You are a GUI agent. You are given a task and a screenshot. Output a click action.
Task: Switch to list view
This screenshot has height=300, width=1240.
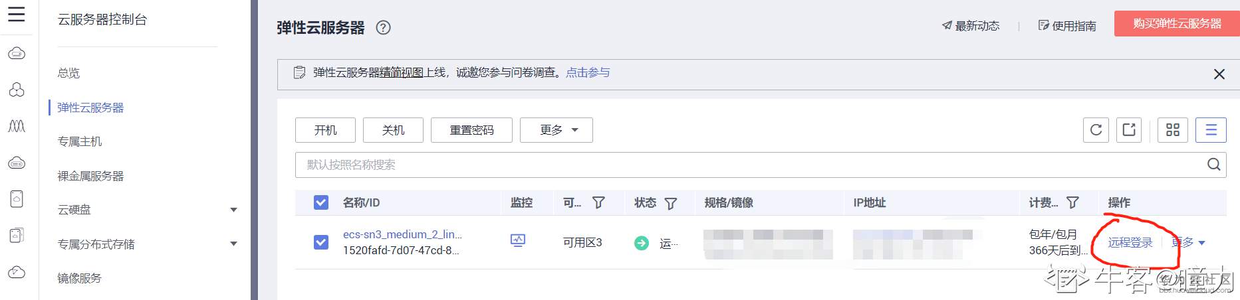pyautogui.click(x=1211, y=130)
